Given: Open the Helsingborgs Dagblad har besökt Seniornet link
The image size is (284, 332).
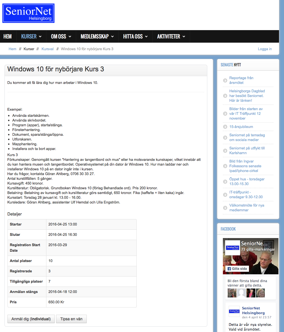Looking at the screenshot, I should [247, 96].
